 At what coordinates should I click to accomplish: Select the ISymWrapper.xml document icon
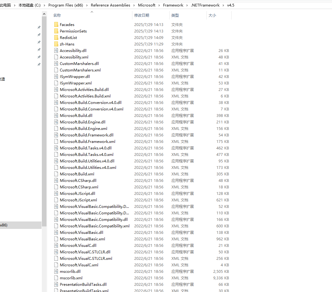(x=56, y=83)
